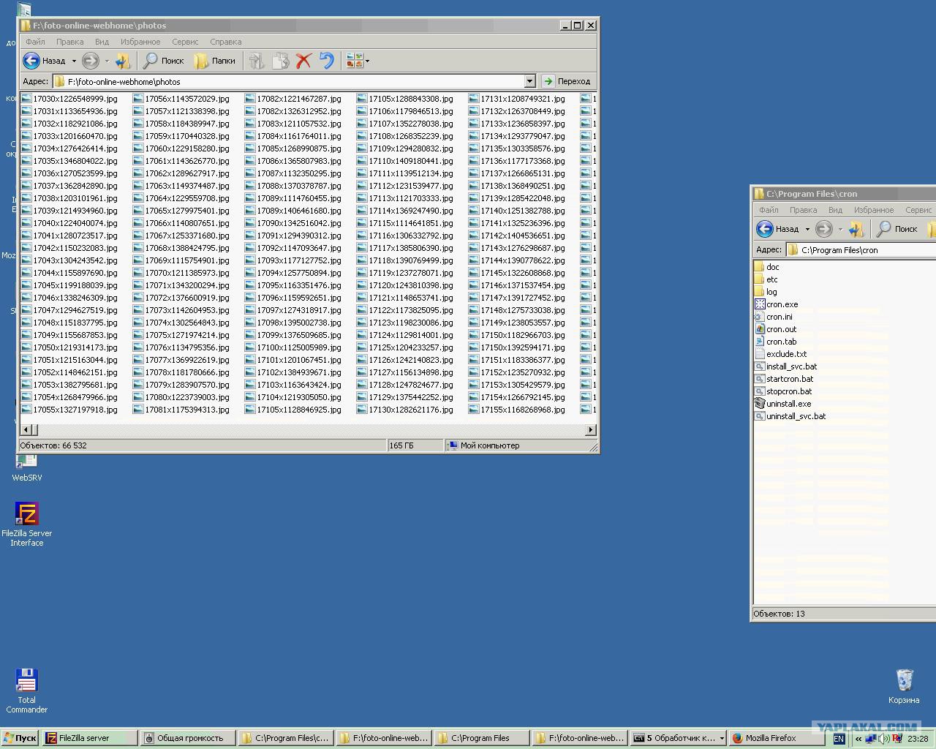
Task: Click EN language indicator in tray
Action: (839, 739)
